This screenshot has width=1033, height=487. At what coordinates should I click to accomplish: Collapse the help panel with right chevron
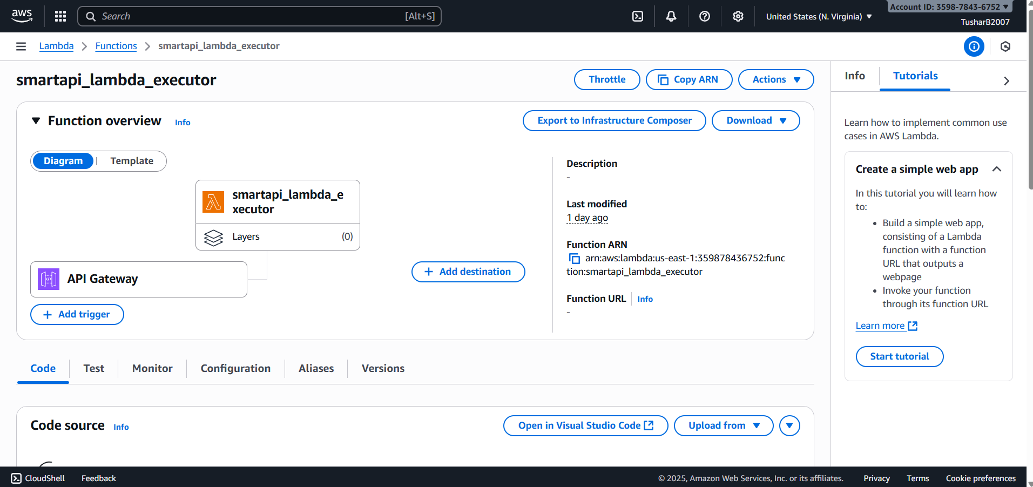[x=1007, y=81]
